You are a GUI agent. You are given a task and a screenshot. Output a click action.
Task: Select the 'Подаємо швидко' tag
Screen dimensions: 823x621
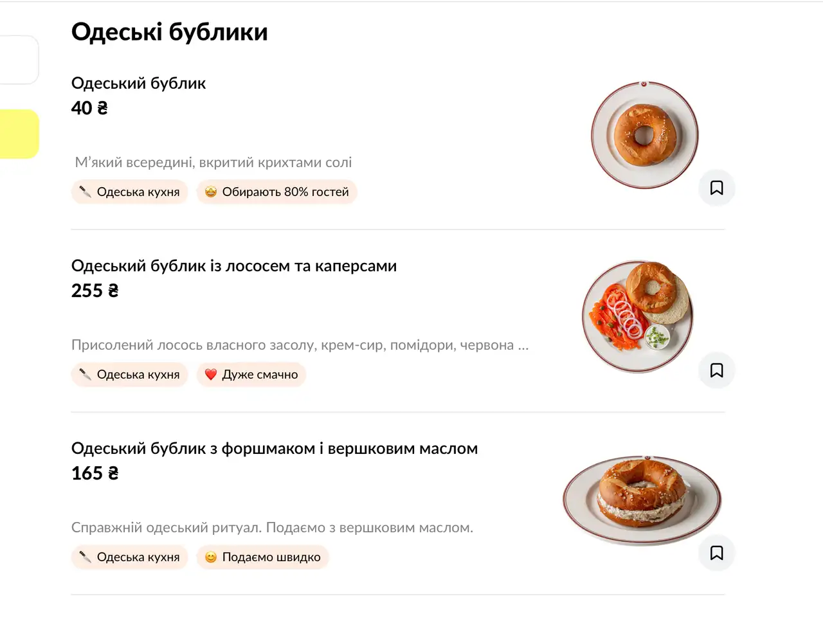[x=262, y=557]
